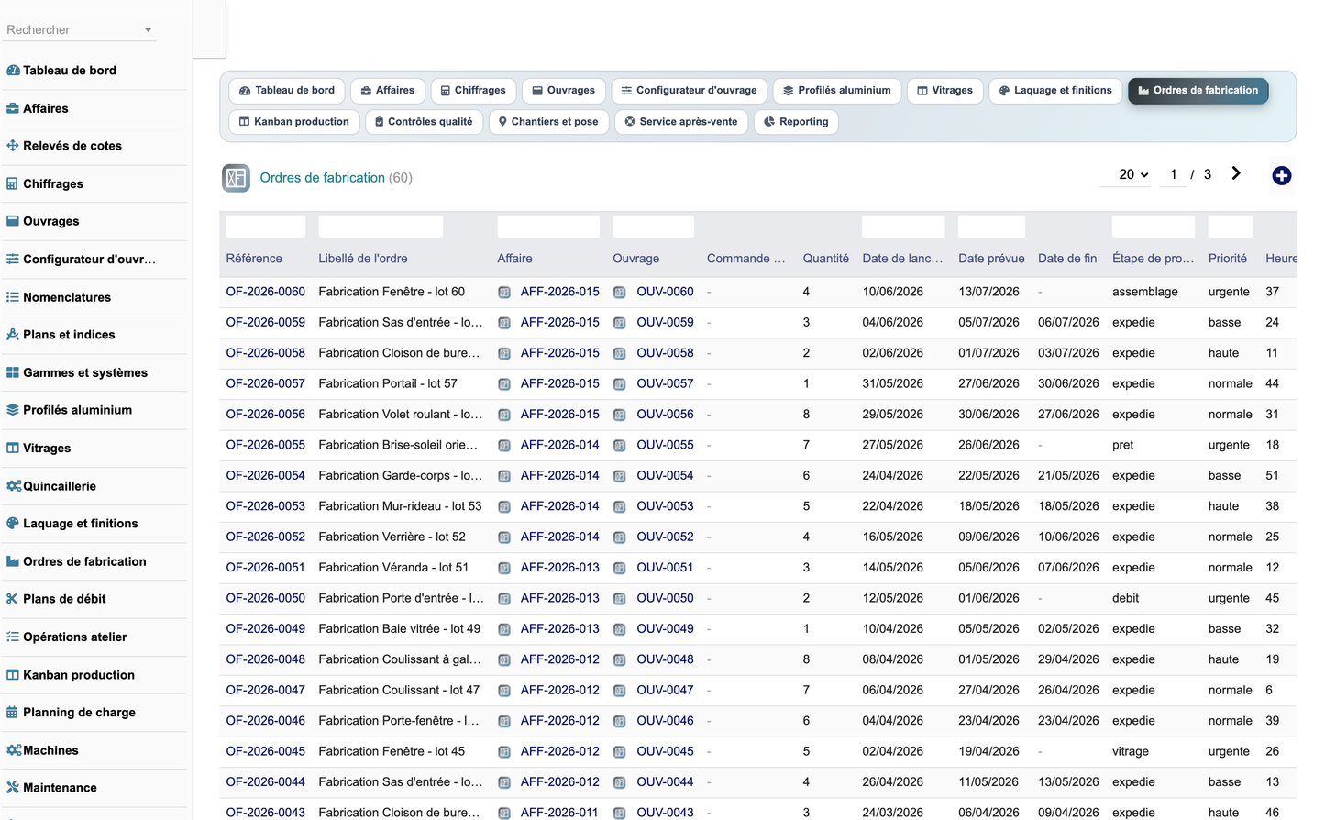
Task: Click the Laquage et finitions palette icon in sidebar
Action: pos(13,524)
